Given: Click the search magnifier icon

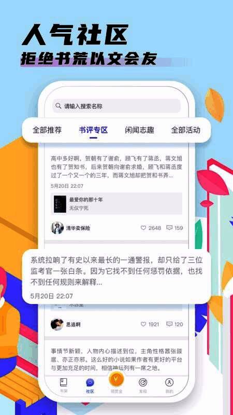Looking at the screenshot, I should point(59,106).
